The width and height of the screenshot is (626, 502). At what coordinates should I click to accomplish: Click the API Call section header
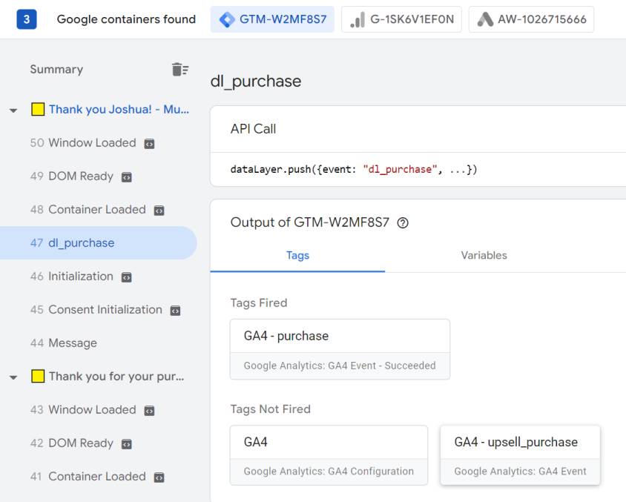[x=253, y=129]
